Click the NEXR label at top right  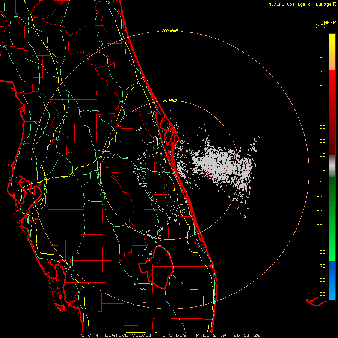pyautogui.click(x=330, y=23)
